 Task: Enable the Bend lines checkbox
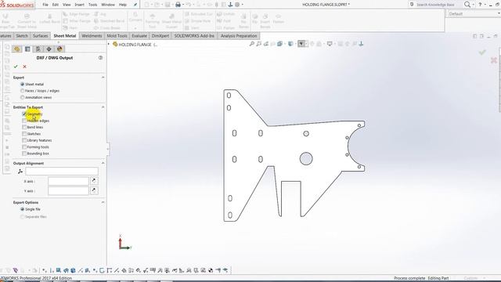coord(24,127)
